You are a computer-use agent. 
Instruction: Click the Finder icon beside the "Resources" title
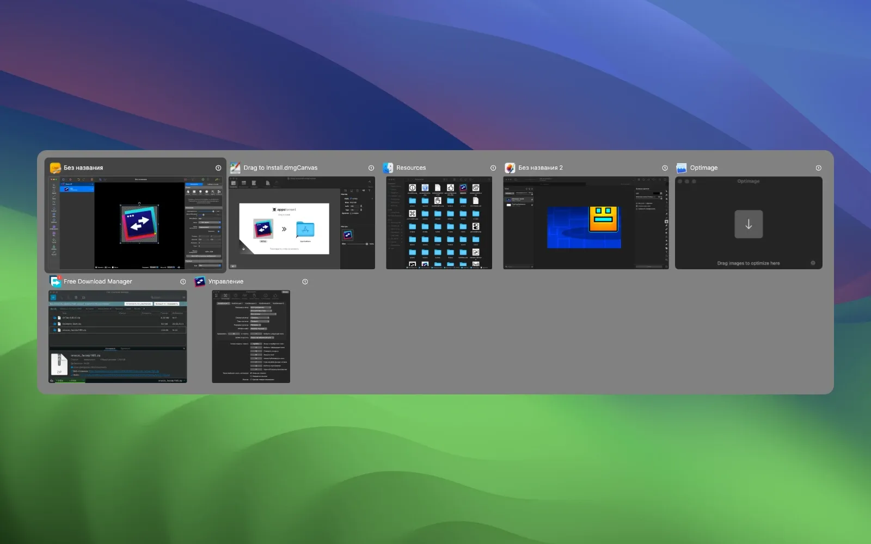[389, 168]
